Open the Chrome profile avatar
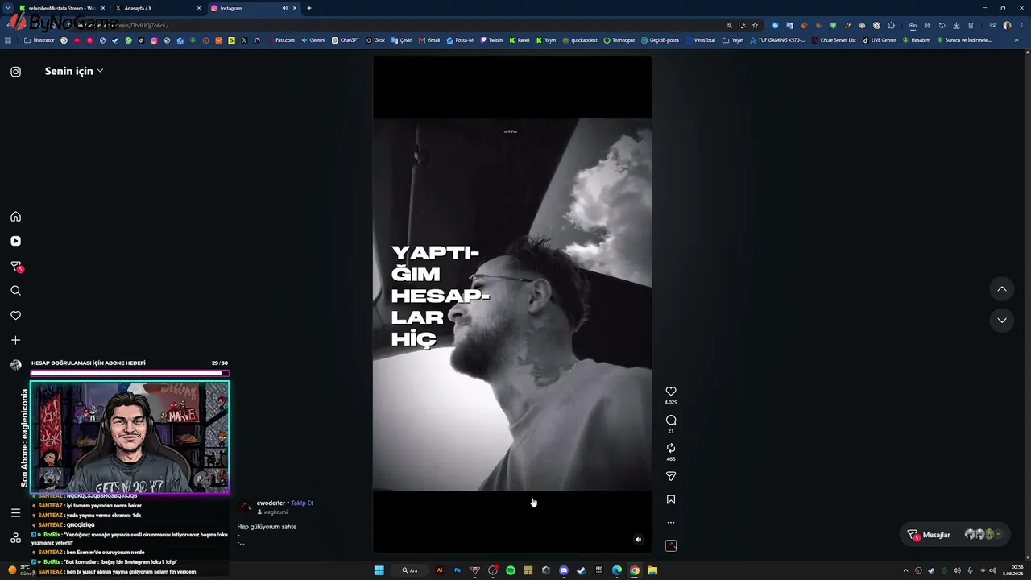Viewport: 1031px width, 580px height. pyautogui.click(x=1007, y=25)
